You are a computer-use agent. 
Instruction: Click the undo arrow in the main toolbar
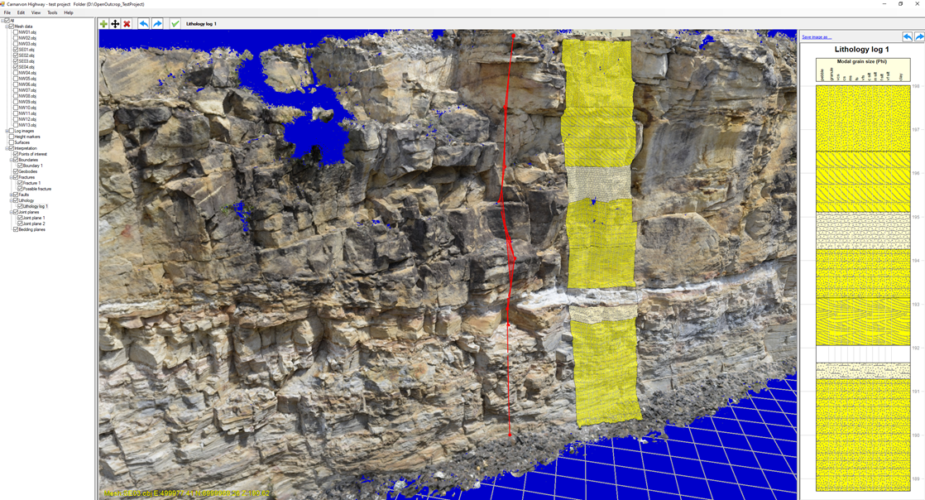click(x=144, y=24)
